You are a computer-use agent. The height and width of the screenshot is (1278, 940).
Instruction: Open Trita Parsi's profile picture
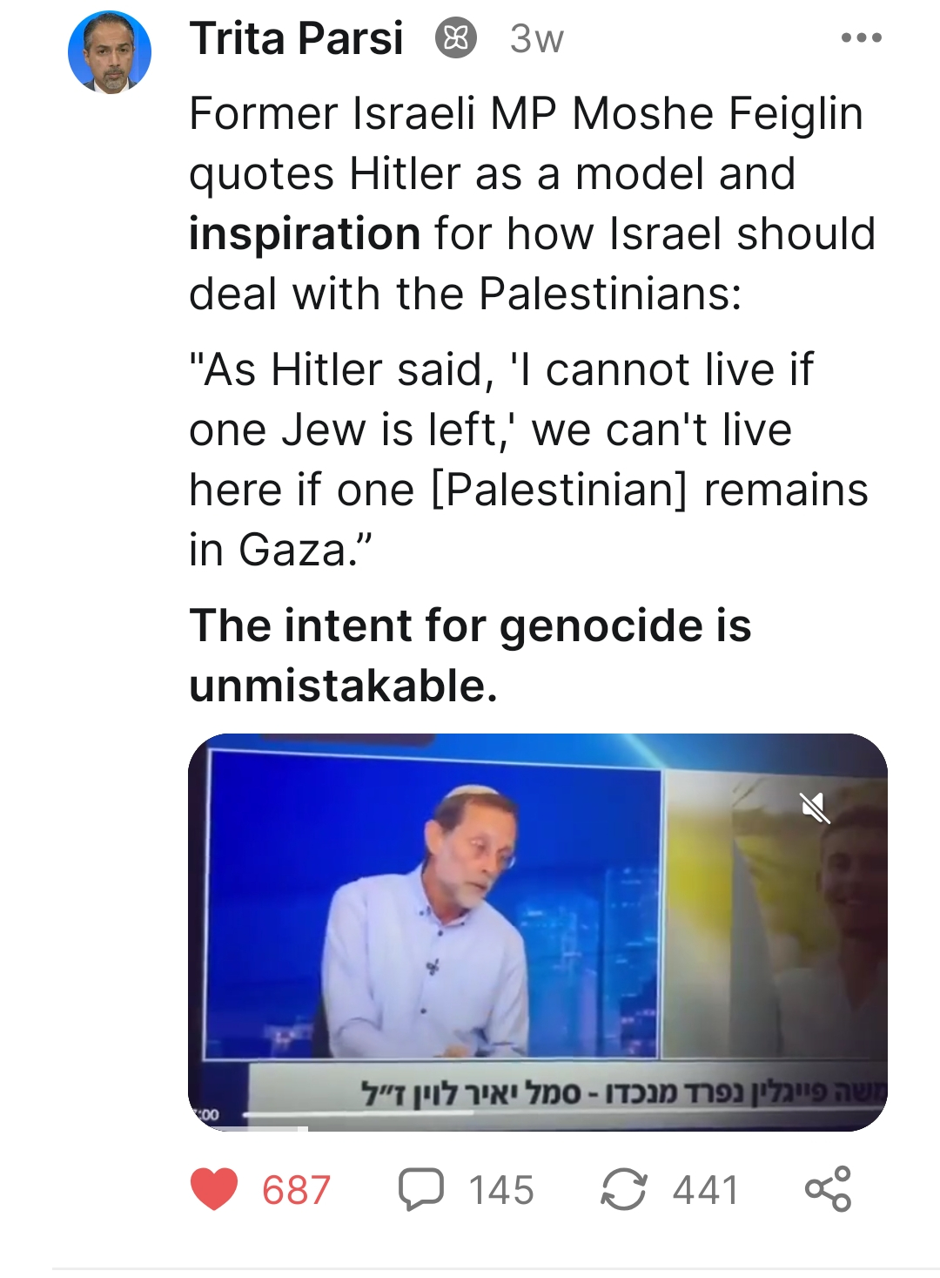110,52
